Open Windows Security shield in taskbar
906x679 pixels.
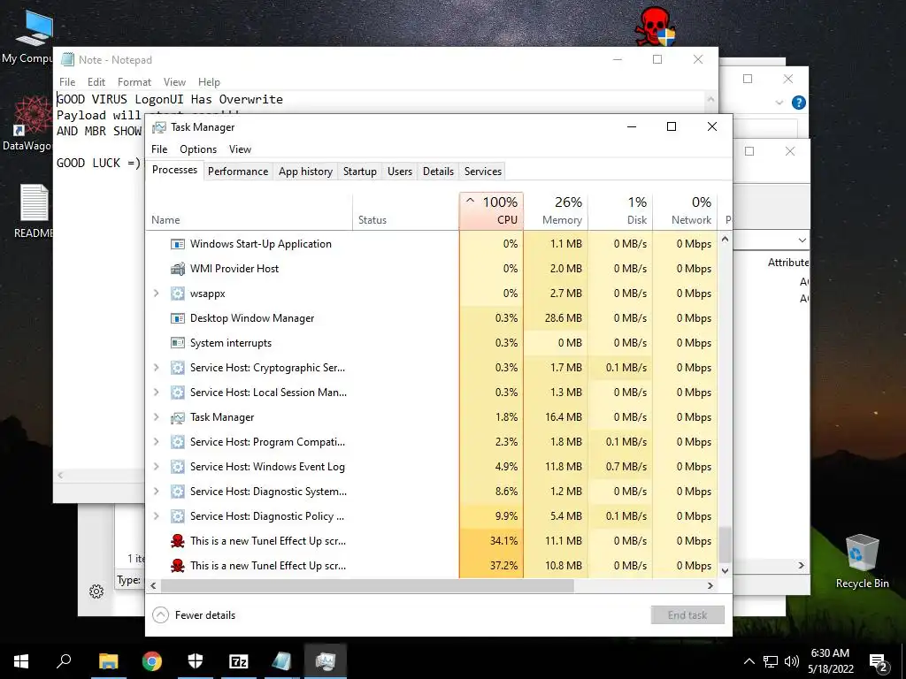pyautogui.click(x=196, y=661)
